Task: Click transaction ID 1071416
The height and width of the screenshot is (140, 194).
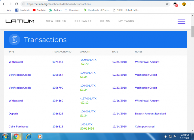Action: pos(58,62)
